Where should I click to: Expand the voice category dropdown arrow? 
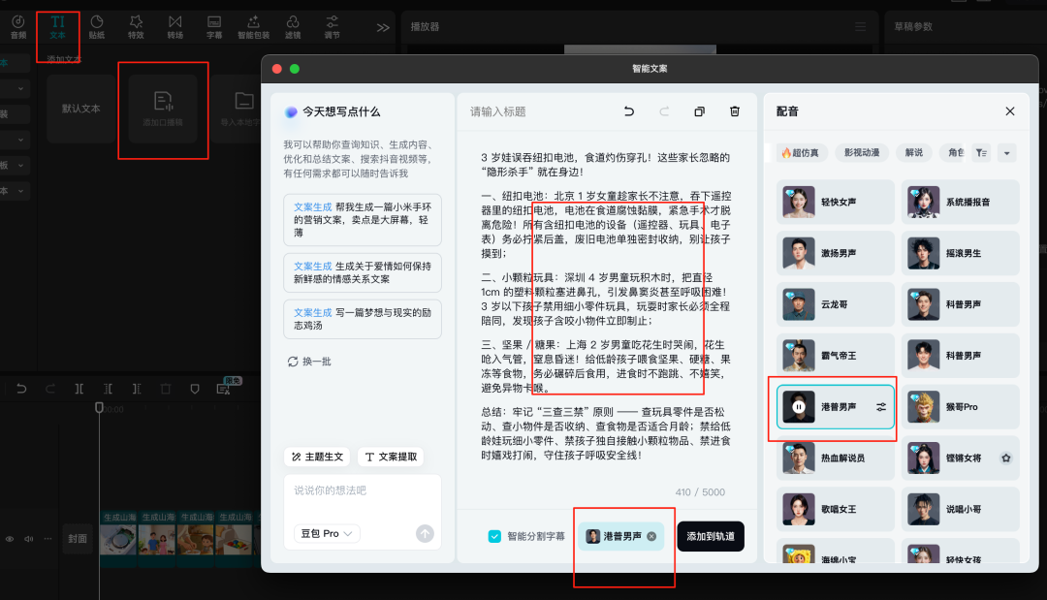[1005, 153]
